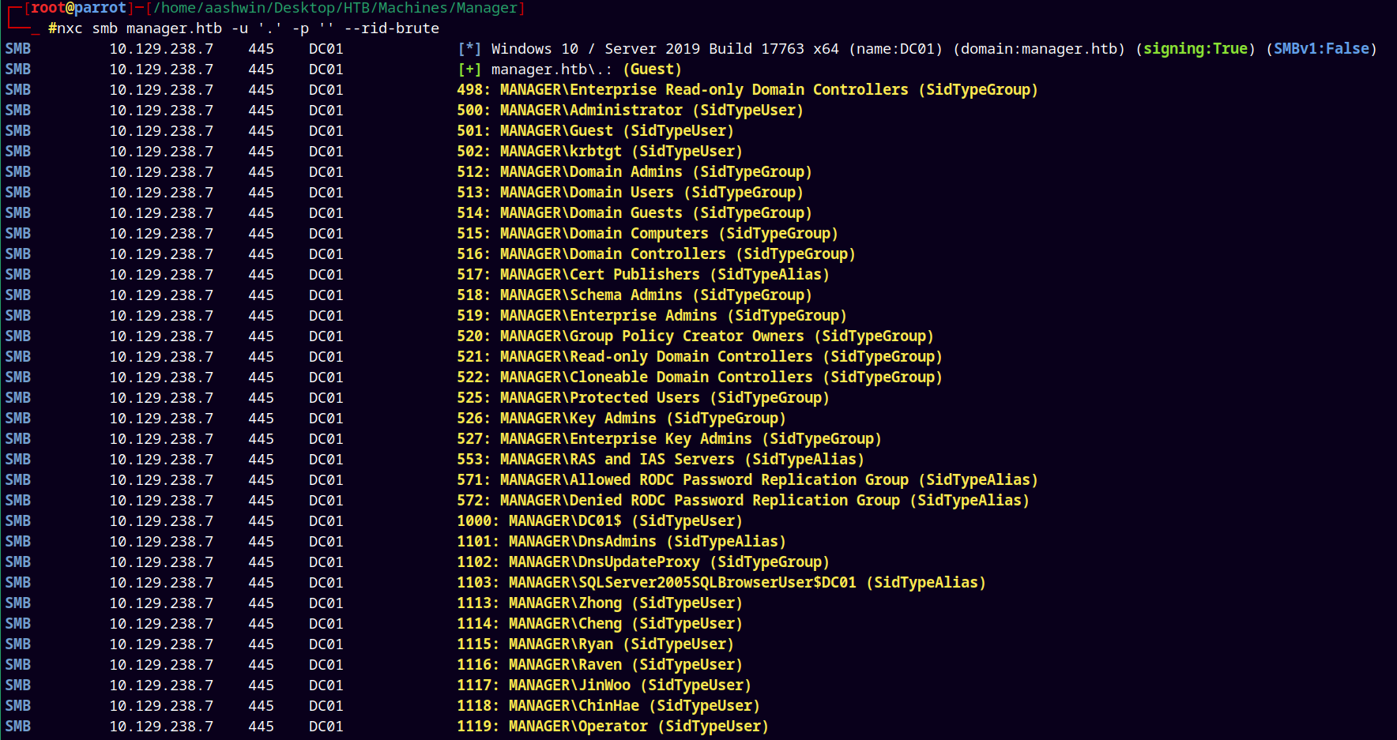Click 515: MANAGER\Domain Computers entry
Image resolution: width=1397 pixels, height=740 pixels.
click(647, 234)
